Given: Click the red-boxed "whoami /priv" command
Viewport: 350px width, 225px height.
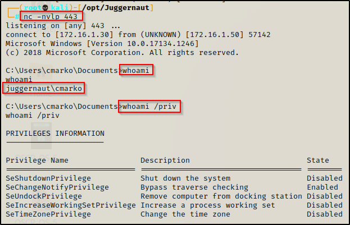Looking at the screenshot, I should (x=149, y=107).
